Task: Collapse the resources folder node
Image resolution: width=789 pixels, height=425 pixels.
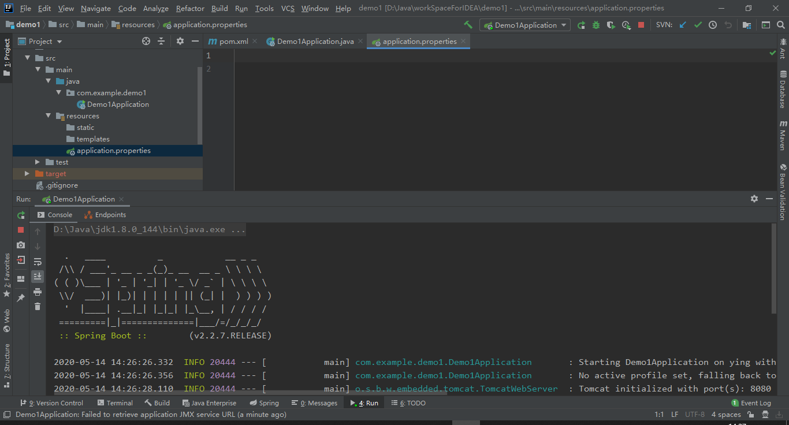Action: (49, 116)
